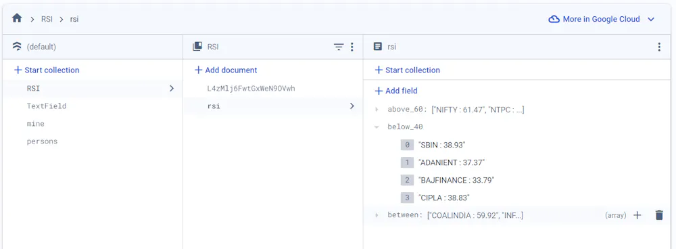Click the below_40 field name
Viewport: 676px width, 249px height.
(x=405, y=127)
